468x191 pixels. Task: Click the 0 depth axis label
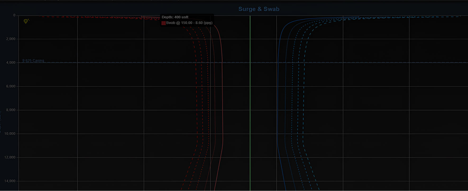(14, 15)
